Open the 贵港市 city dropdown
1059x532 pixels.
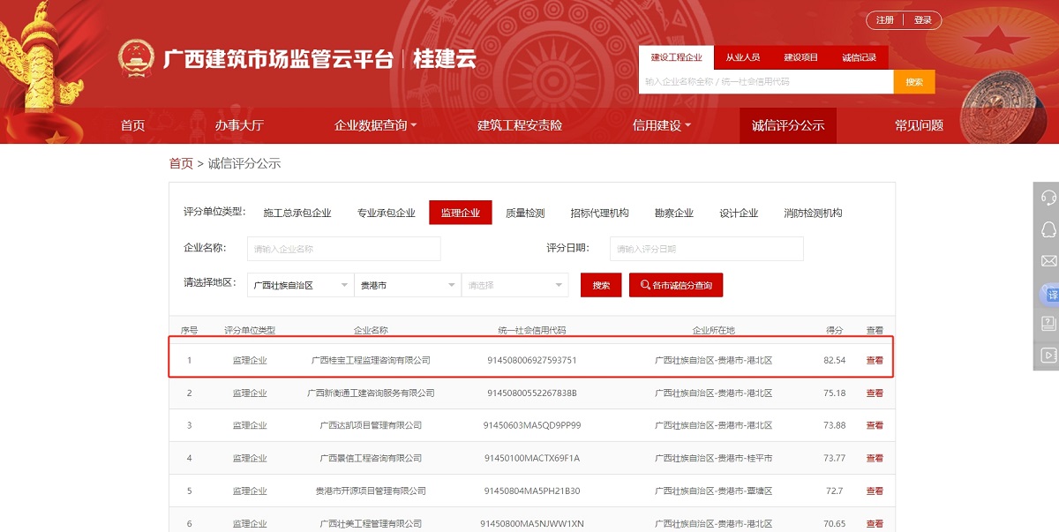pos(407,285)
